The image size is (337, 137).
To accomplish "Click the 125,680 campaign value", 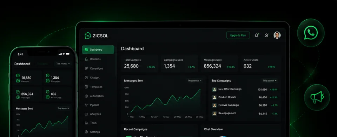I will point(263,90).
